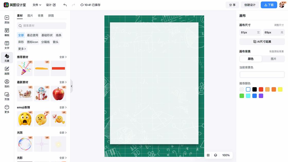Filter by 分隔线 chip
The height and width of the screenshot is (162, 288).
point(45,42)
